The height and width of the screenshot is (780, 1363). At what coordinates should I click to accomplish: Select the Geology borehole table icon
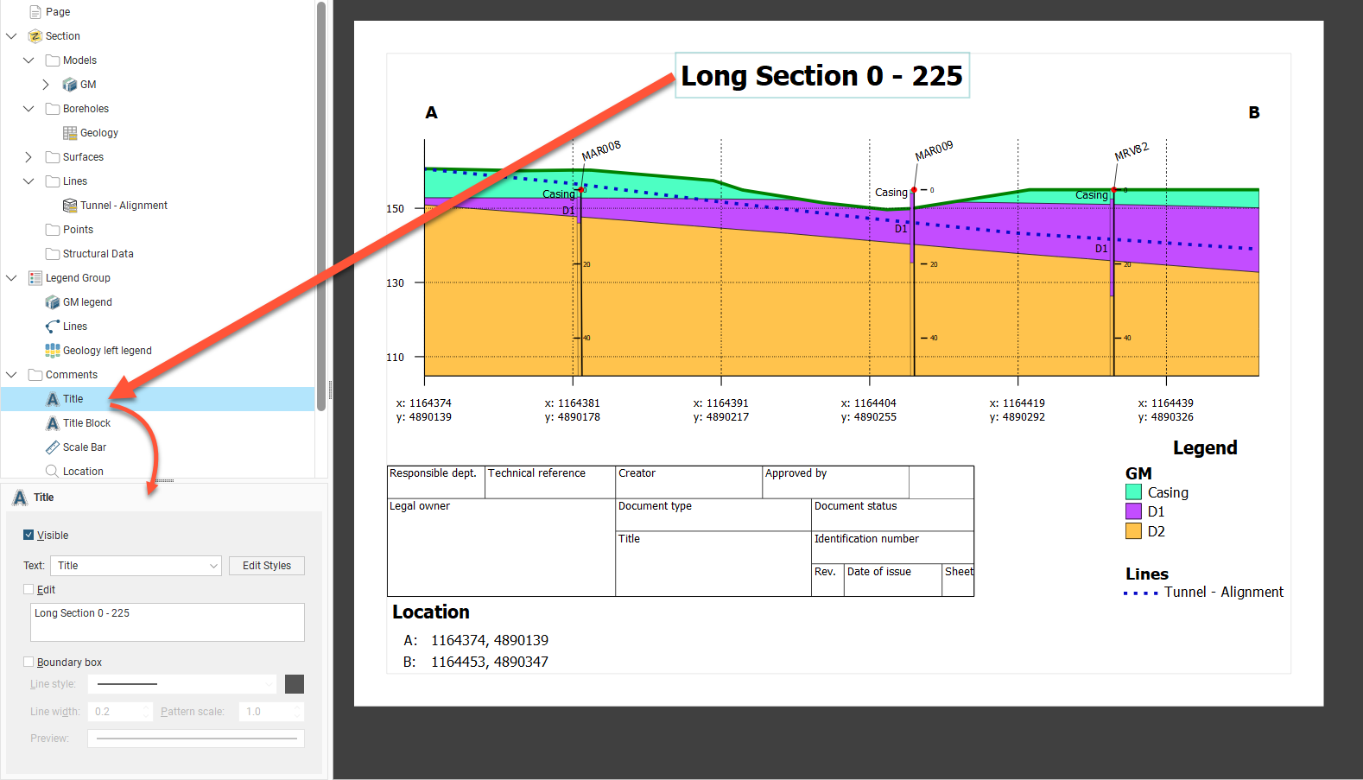tap(70, 133)
